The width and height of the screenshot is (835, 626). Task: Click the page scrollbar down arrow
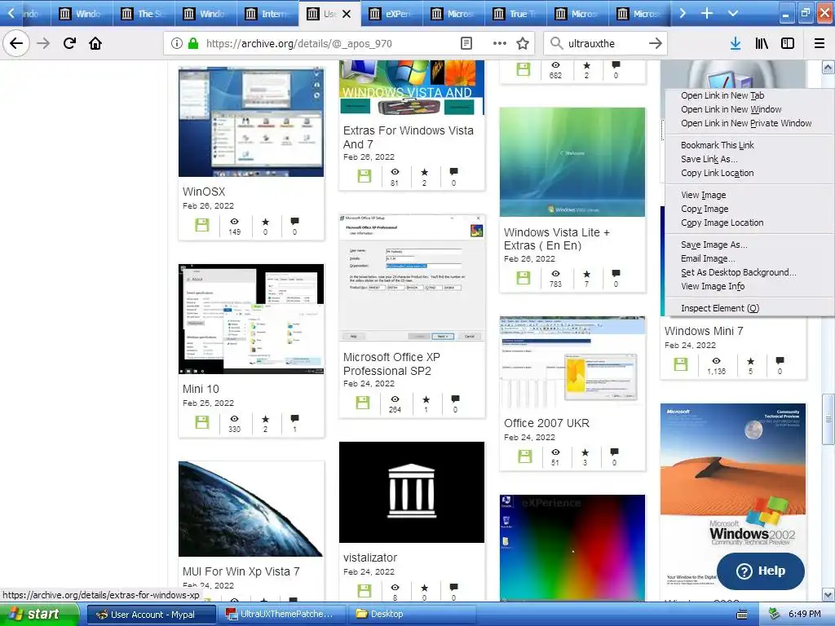[828, 594]
